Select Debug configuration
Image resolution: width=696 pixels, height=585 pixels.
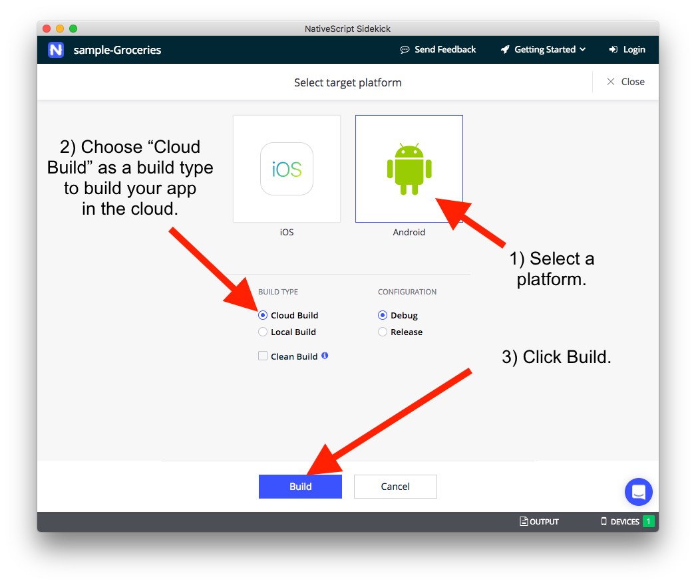pyautogui.click(x=383, y=315)
